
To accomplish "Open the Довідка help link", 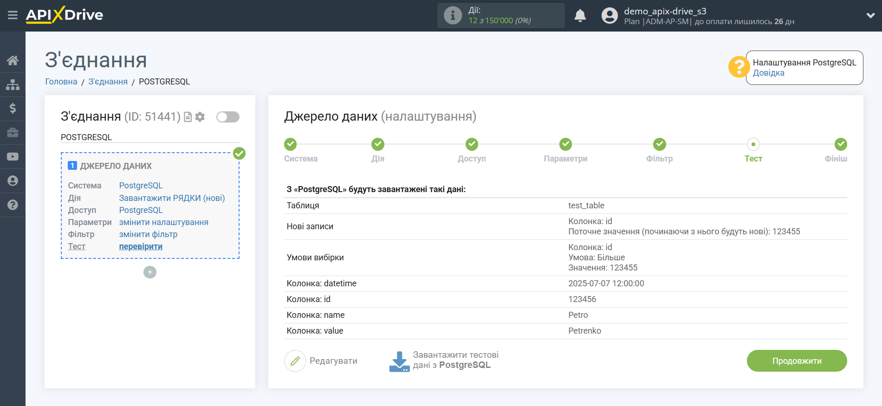I will (768, 73).
